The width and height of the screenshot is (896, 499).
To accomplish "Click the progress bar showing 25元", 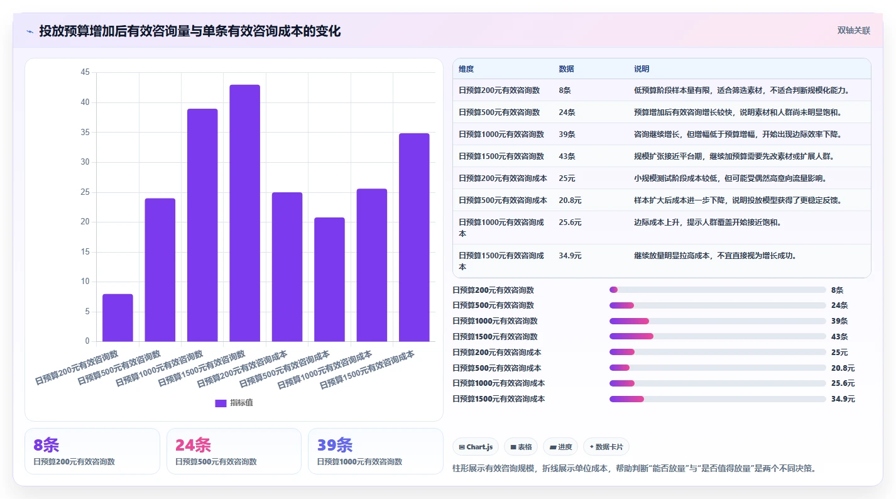I will pyautogui.click(x=718, y=353).
